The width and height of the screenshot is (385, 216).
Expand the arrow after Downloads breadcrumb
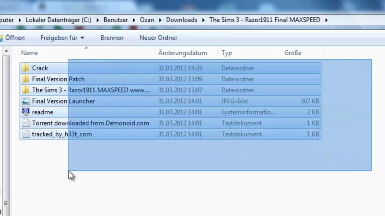pos(203,20)
